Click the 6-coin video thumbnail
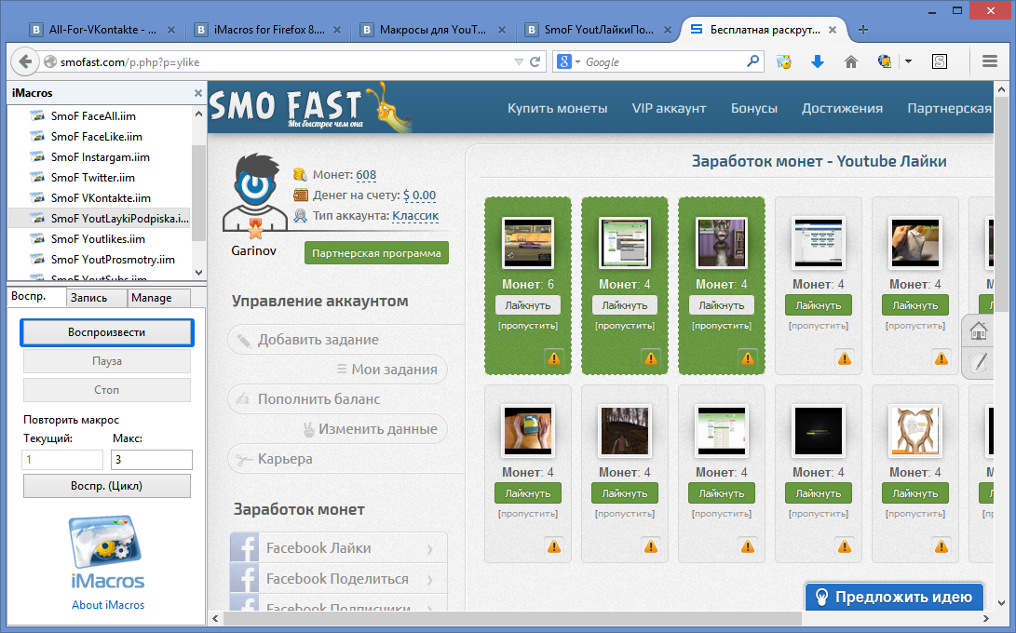The image size is (1016, 633). 528,243
